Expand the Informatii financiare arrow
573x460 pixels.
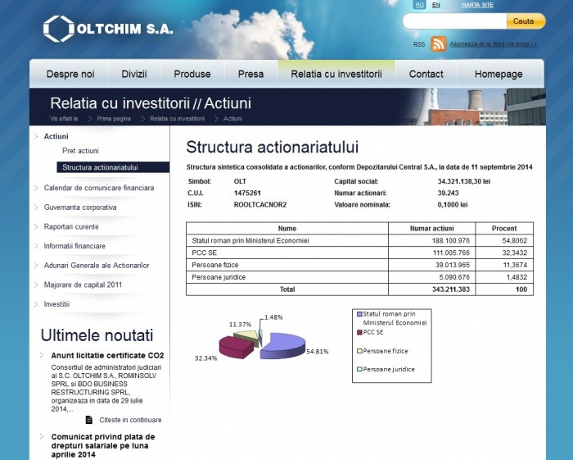tap(36, 246)
